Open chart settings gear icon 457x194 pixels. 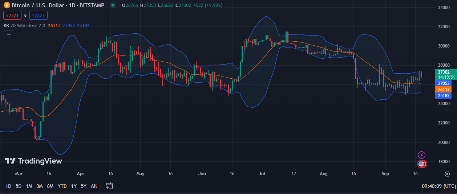[447, 174]
